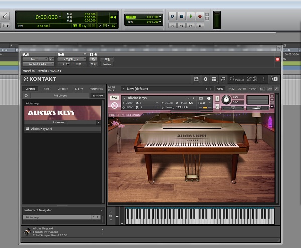Viewport: 301px width, 248px height.
Task: Arm Pro Tools record button
Action: [x=200, y=16]
